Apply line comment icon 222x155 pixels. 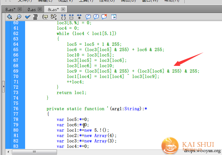tap(96, 17)
